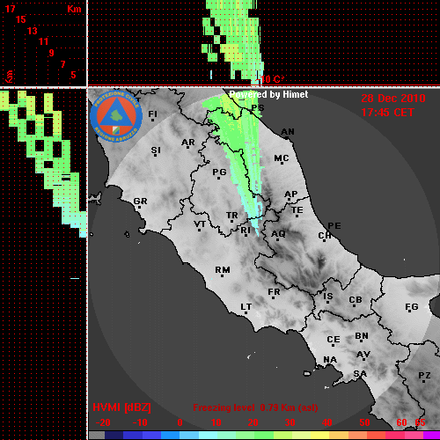Screen dimensions: 440x440
Task: Click the -20 dBZ scale value
Action: (x=103, y=422)
